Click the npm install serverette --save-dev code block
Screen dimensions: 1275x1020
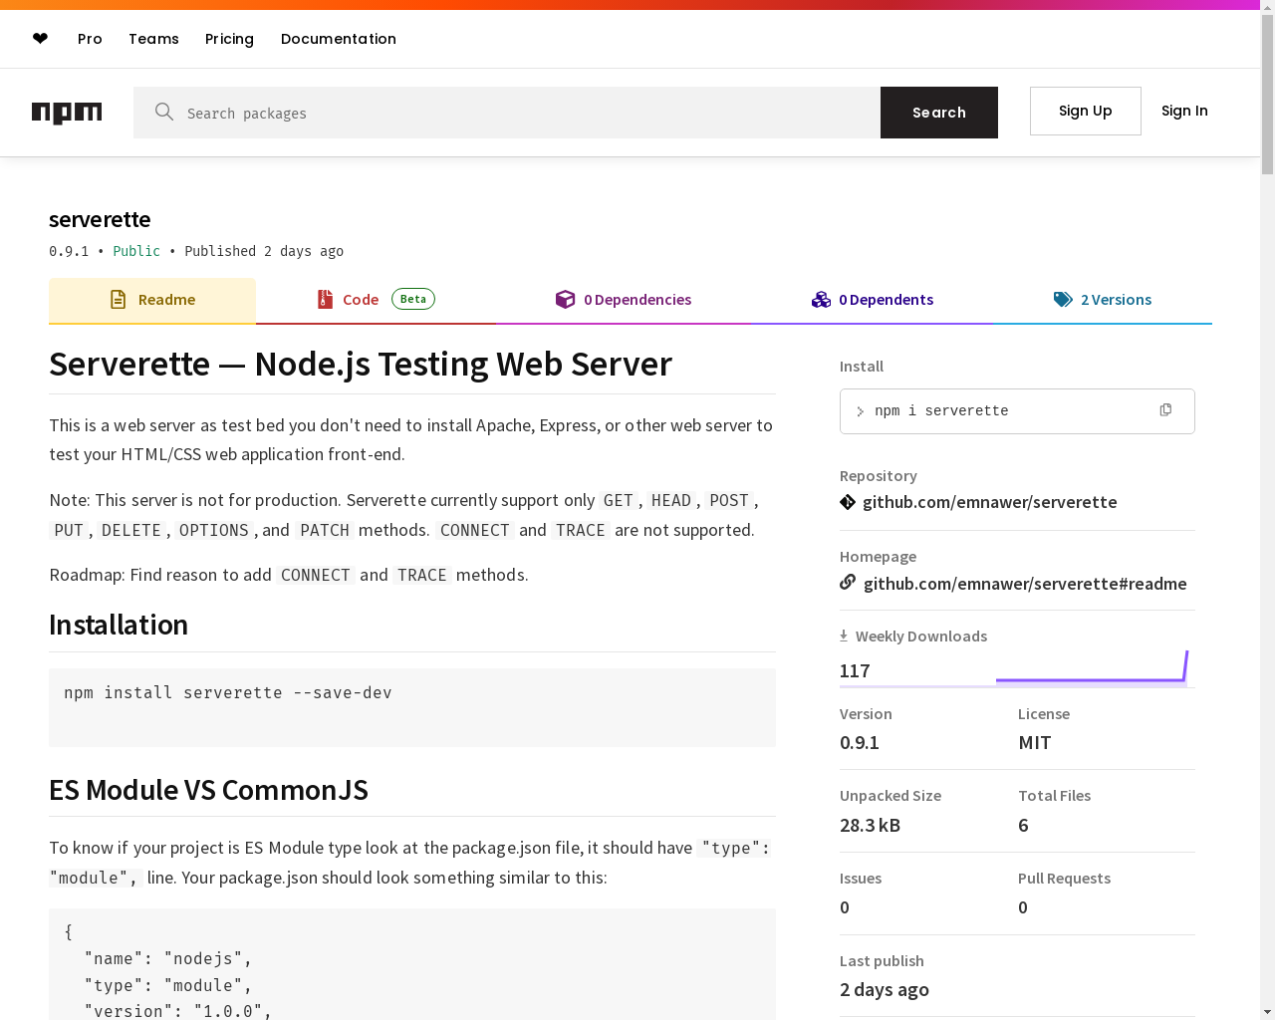coord(412,707)
